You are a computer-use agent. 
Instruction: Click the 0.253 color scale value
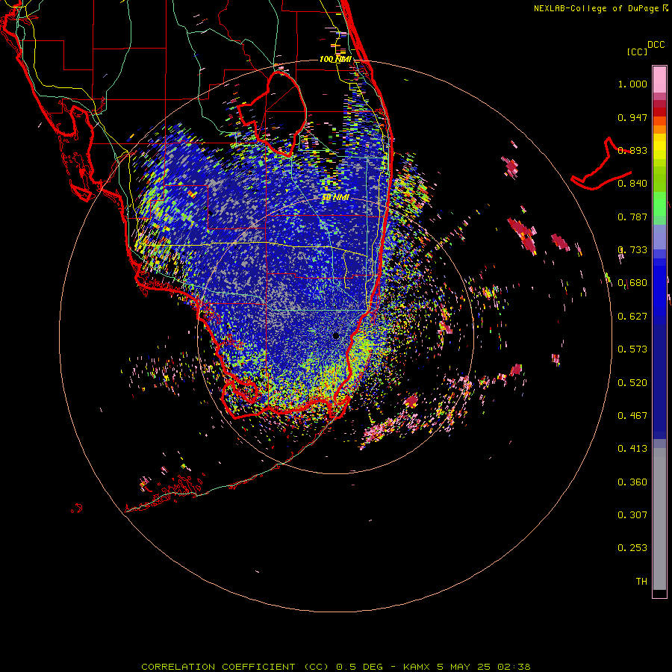(x=632, y=548)
